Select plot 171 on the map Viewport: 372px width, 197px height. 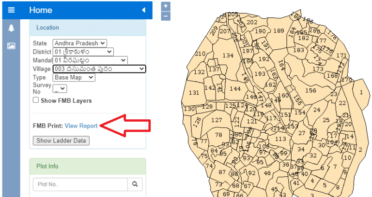point(341,56)
